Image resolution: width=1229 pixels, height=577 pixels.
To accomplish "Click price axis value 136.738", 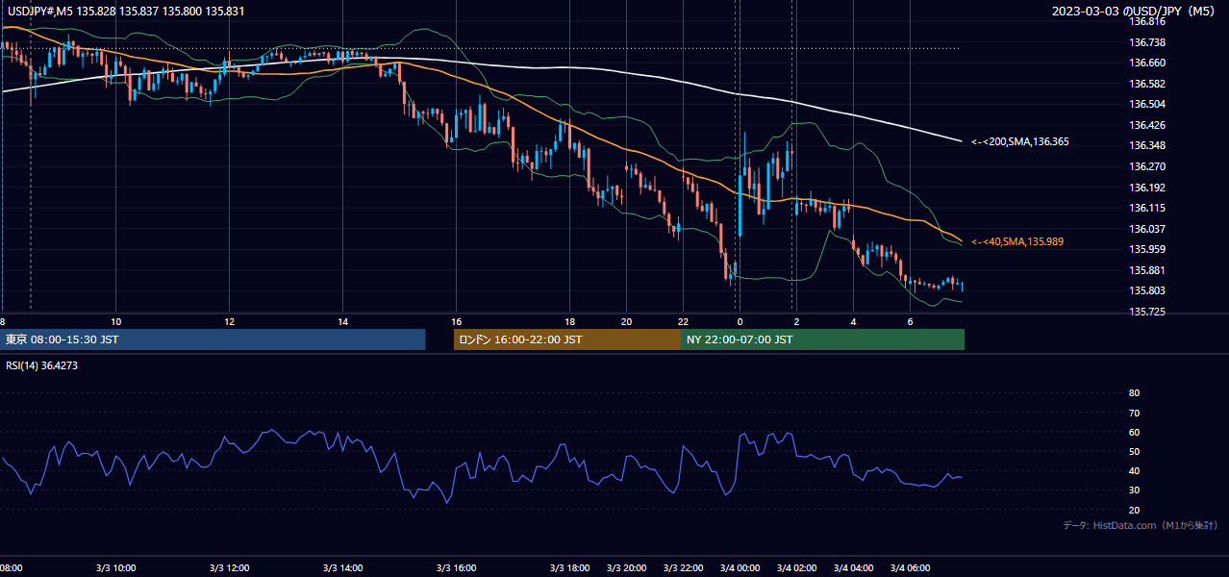I will [x=1146, y=42].
